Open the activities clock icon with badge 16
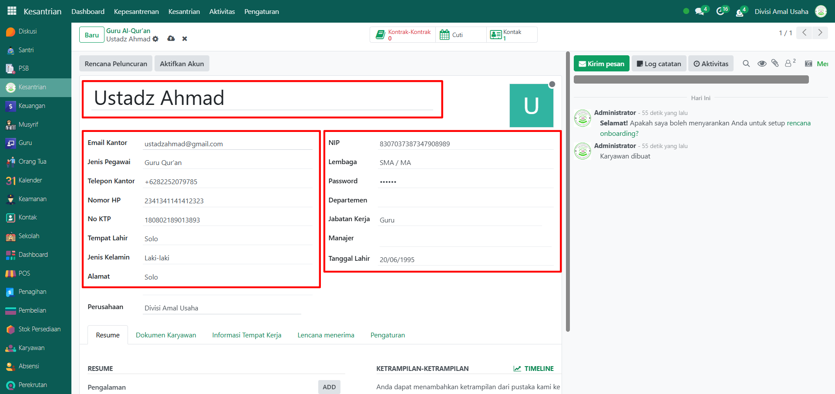This screenshot has height=394, width=835. 721,12
